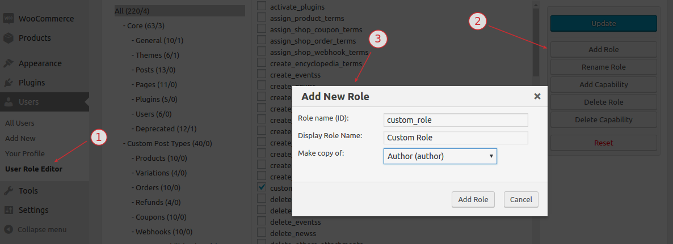673x244 pixels.
Task: Click the Settings sliders icon
Action: (9, 210)
